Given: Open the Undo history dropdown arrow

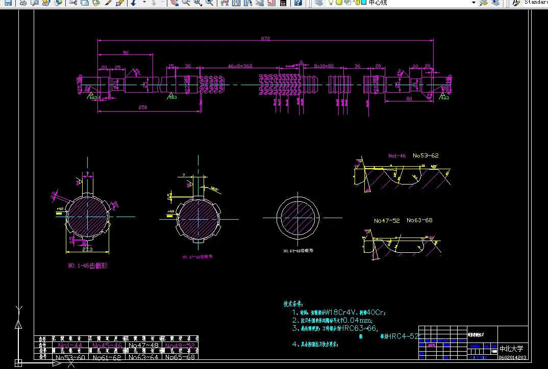Looking at the screenshot, I should click(x=143, y=3).
